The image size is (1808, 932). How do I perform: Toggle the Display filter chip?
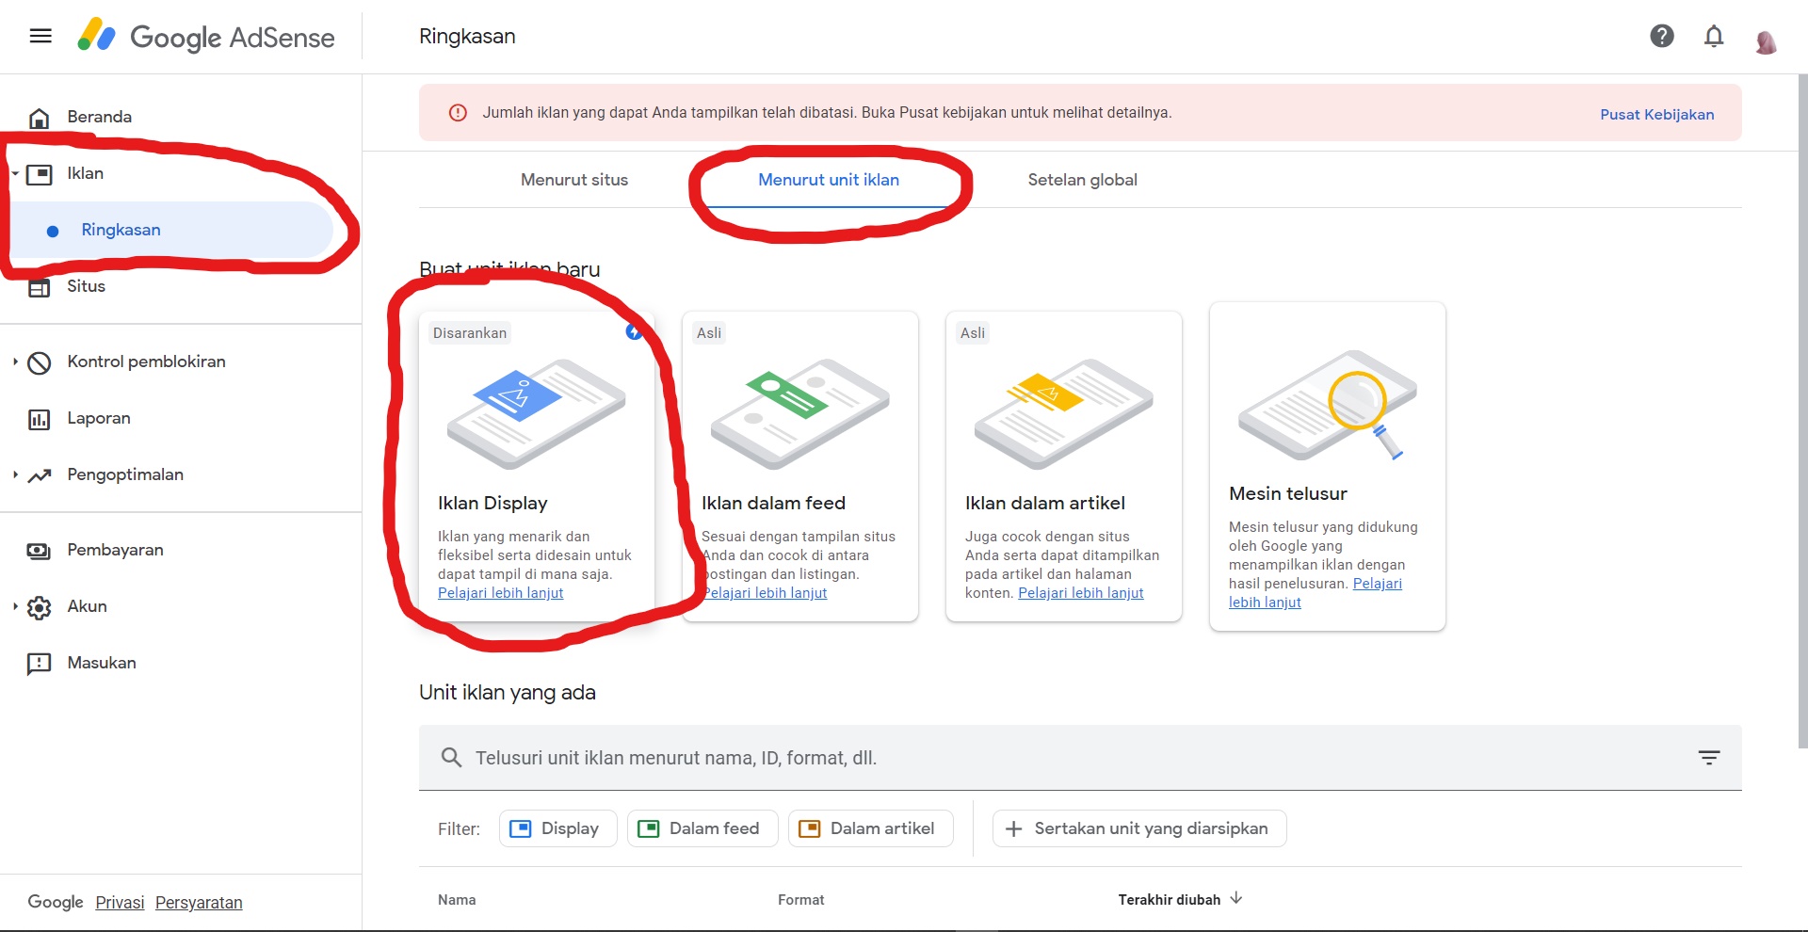(557, 828)
